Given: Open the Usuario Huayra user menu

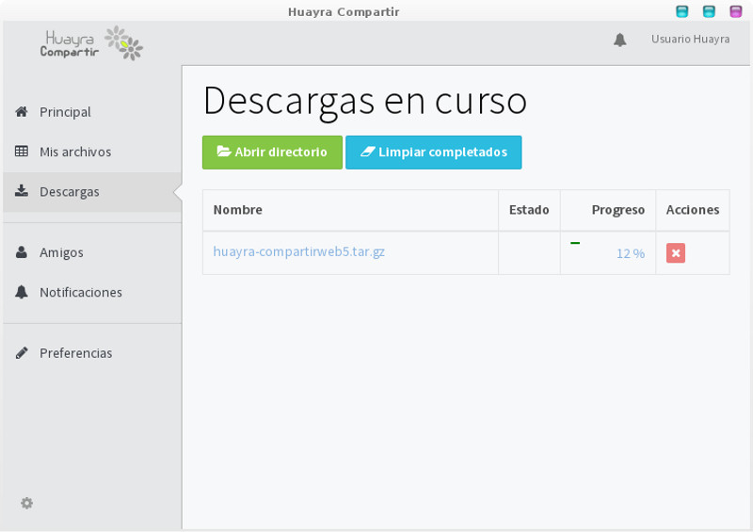Looking at the screenshot, I should click(x=690, y=39).
